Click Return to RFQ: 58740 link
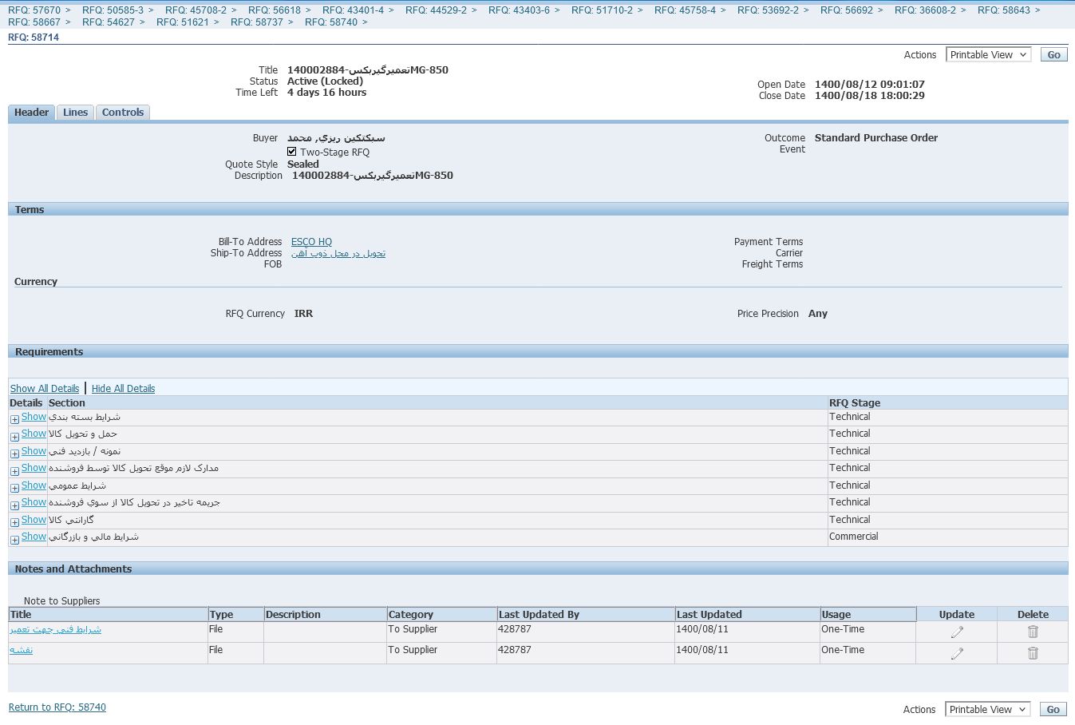 (57, 707)
